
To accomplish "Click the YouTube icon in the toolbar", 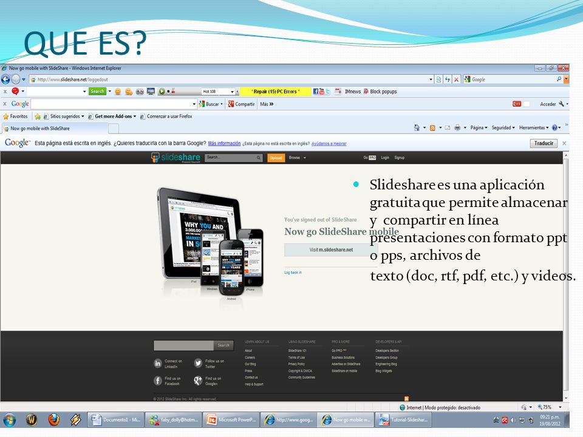I will click(x=322, y=91).
